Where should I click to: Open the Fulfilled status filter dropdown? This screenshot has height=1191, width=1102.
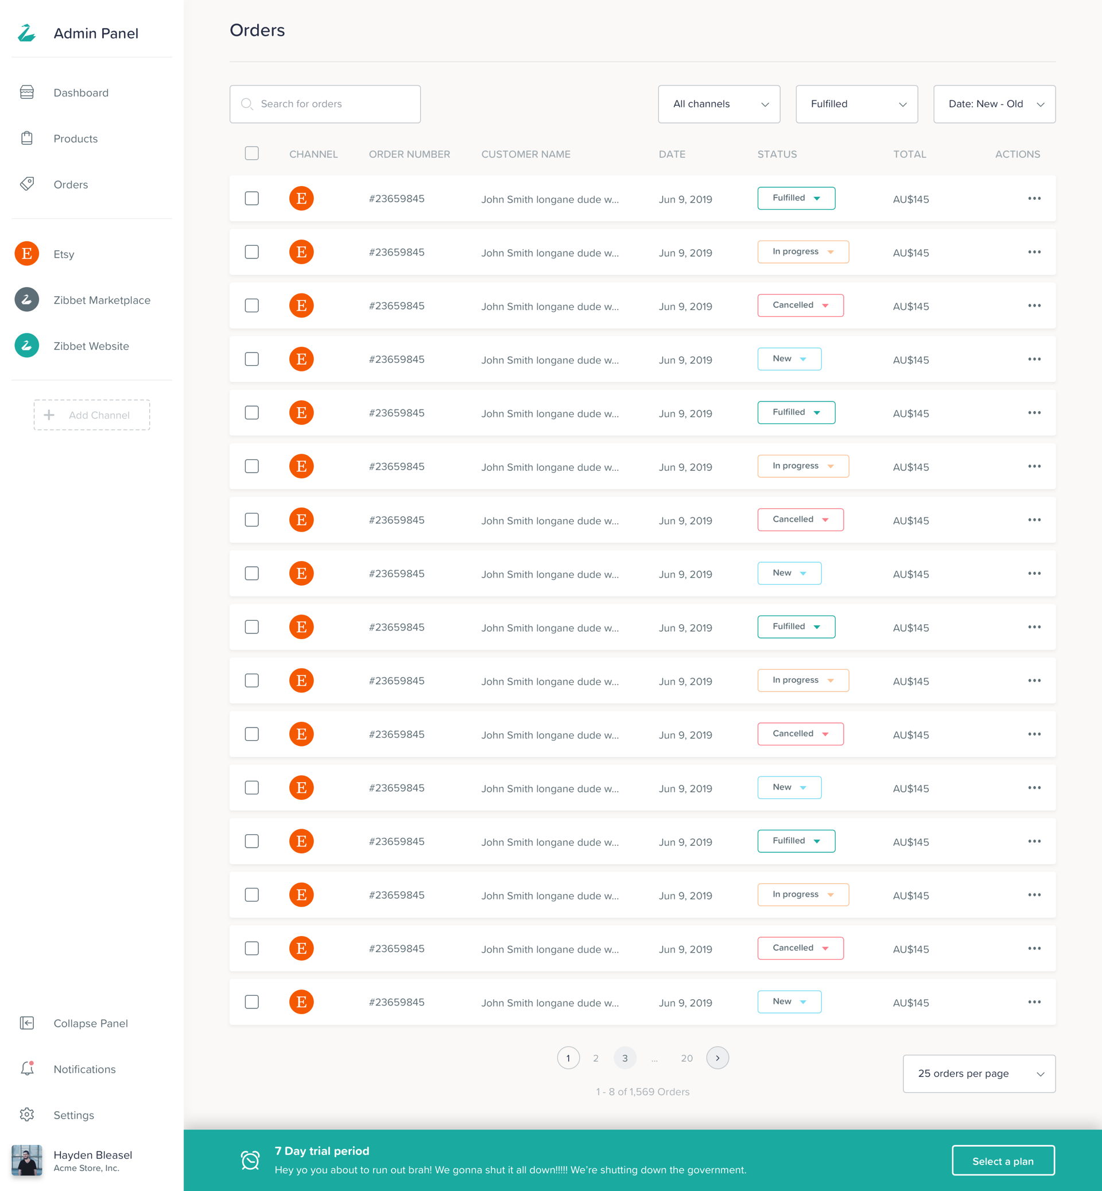pos(856,104)
